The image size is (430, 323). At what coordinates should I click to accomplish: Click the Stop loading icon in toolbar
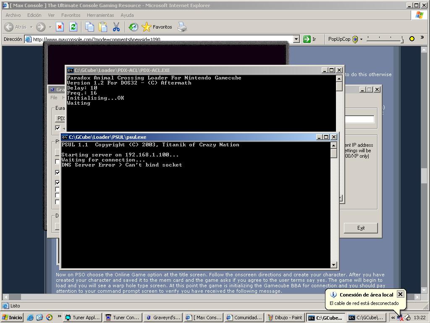tap(60, 27)
